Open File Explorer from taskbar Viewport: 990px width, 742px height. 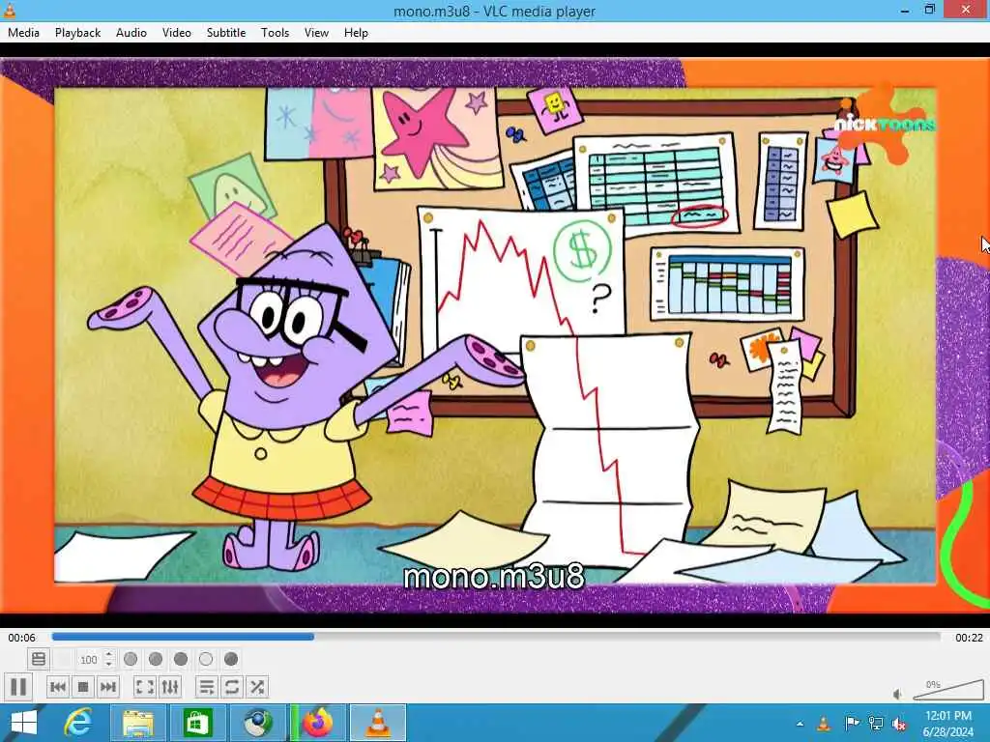137,723
